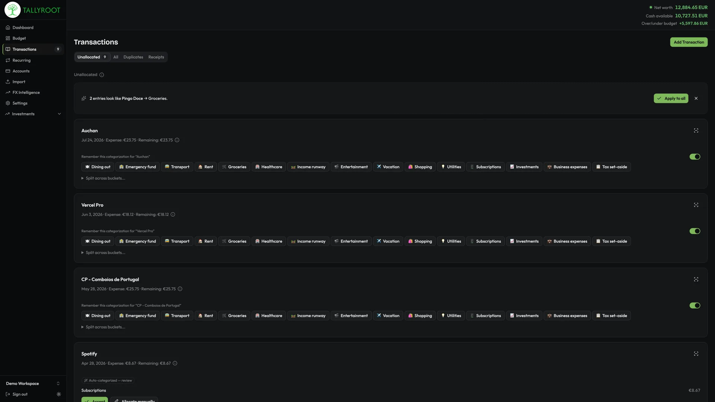This screenshot has width=715, height=402.
Task: Open the Spotify transaction expand icon
Action: point(696,354)
